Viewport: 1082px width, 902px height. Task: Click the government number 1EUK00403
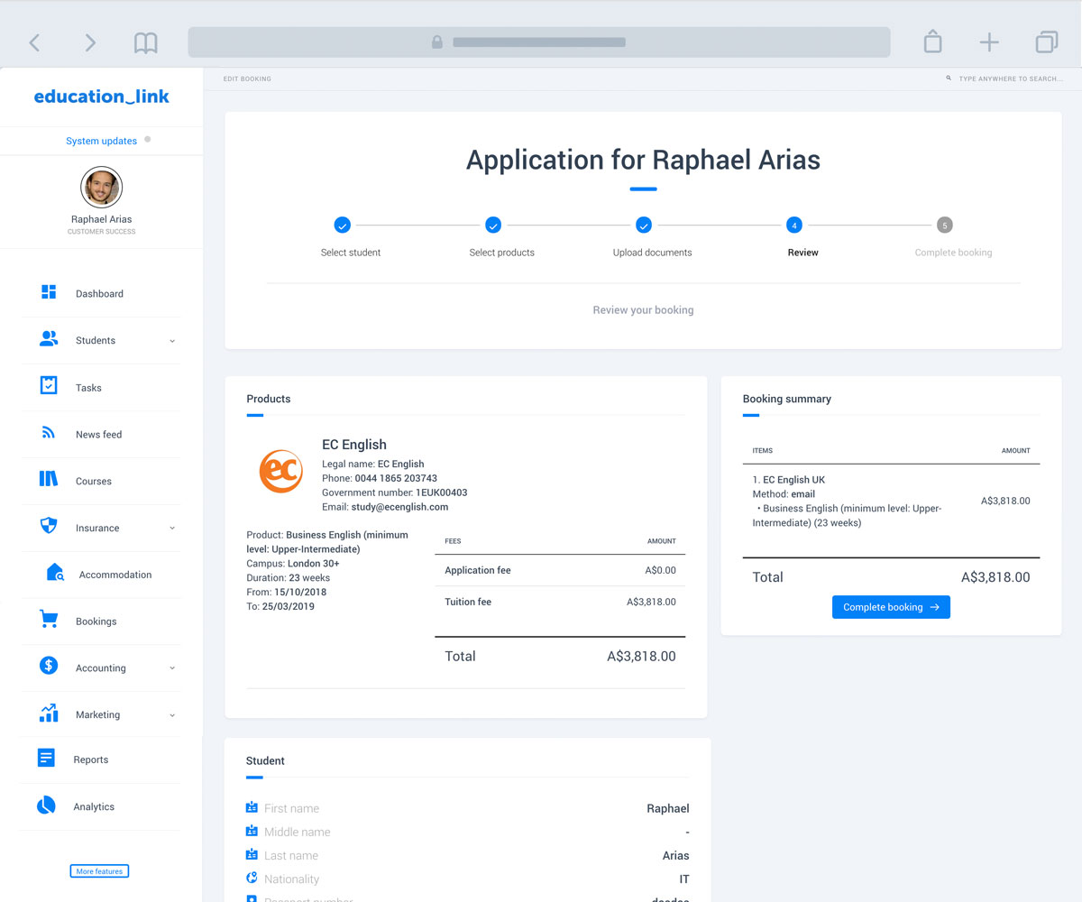441,492
